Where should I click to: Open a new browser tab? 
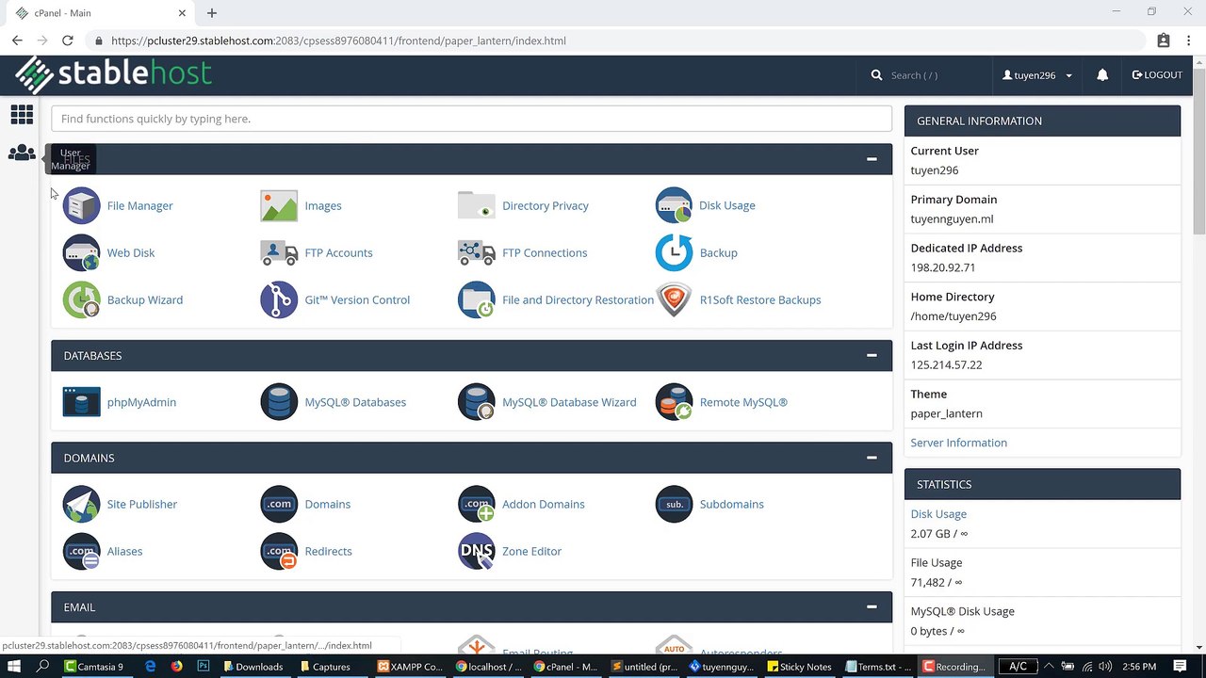pos(212,13)
